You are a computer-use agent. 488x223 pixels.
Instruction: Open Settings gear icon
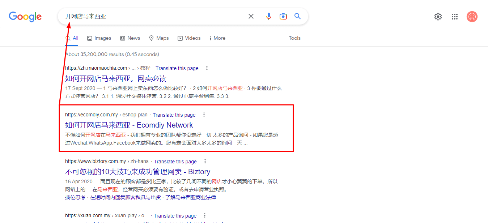(x=438, y=17)
